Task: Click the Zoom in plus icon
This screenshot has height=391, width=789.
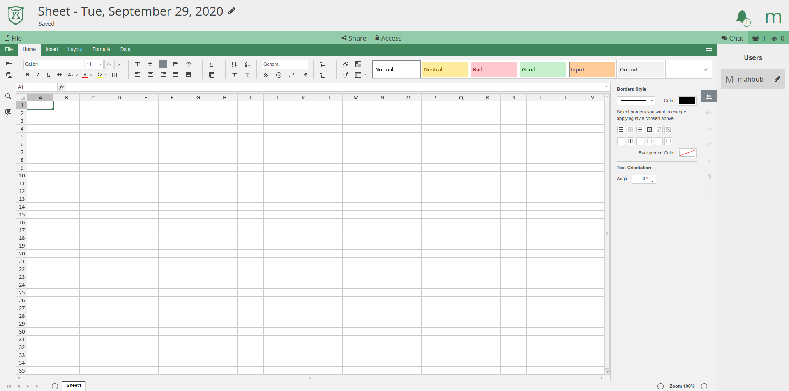Action: (x=704, y=386)
